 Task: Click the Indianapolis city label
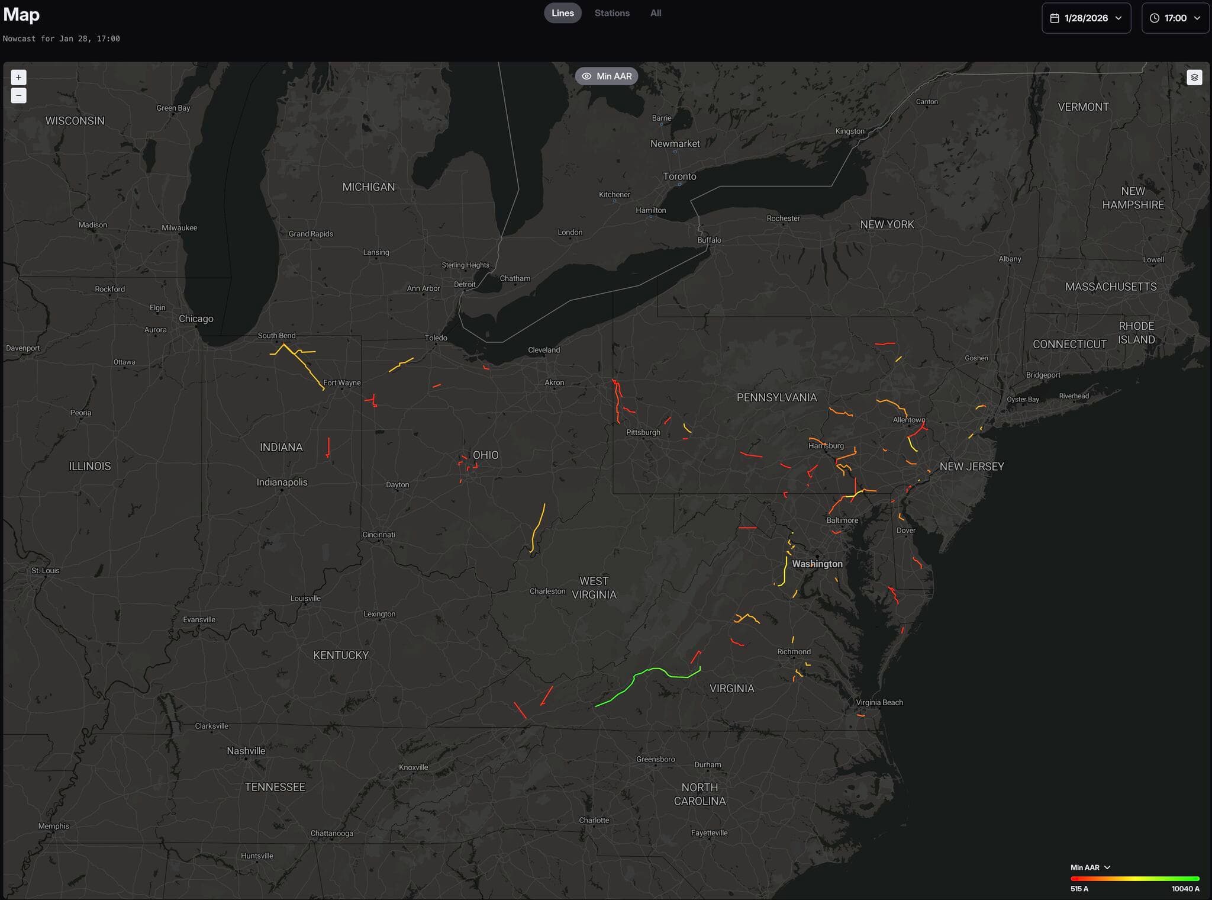click(282, 482)
